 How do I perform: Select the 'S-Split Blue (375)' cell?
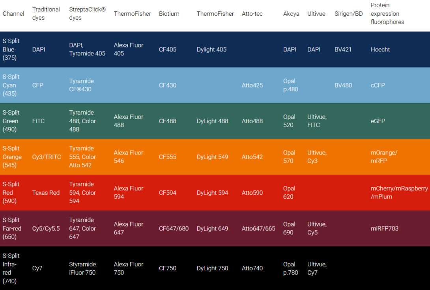[11, 49]
